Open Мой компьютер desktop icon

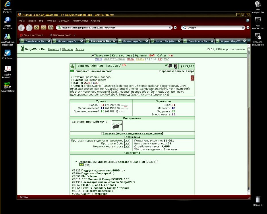point(258,23)
